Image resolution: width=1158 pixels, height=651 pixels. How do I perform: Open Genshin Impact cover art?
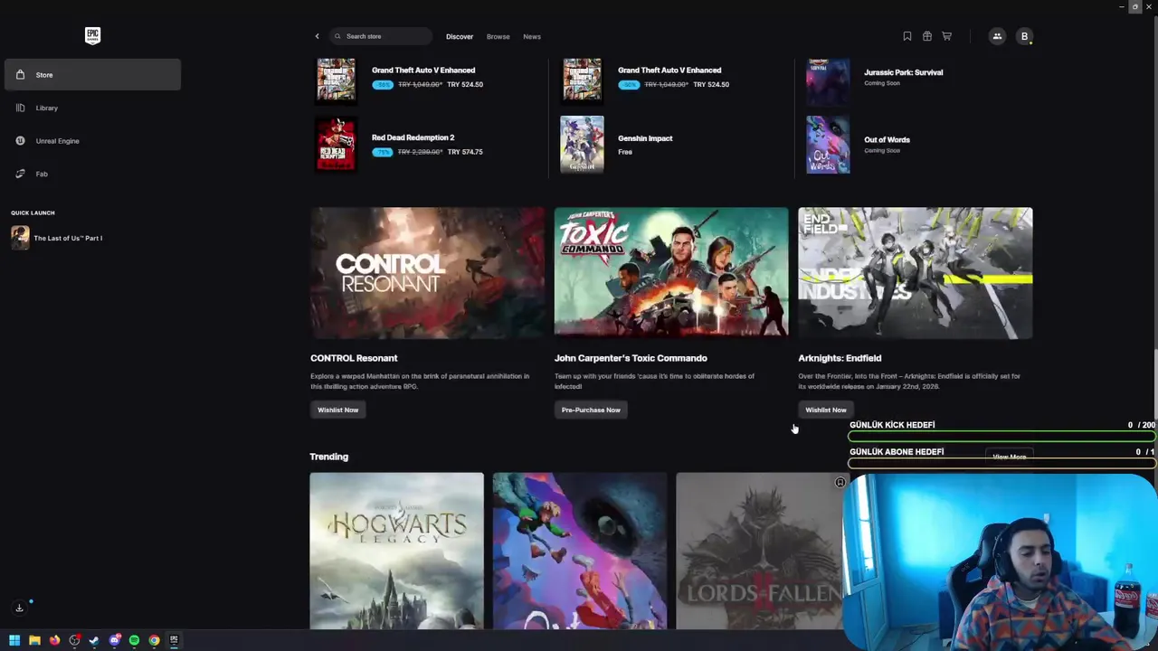pos(582,145)
